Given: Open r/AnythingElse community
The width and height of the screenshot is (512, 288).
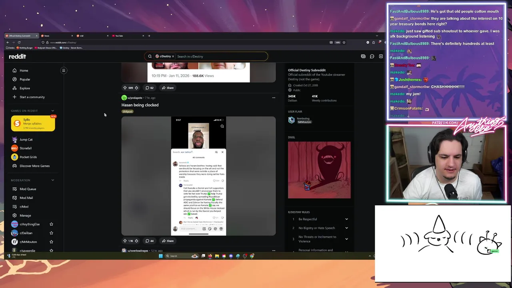Looking at the screenshot, I should pos(29,224).
